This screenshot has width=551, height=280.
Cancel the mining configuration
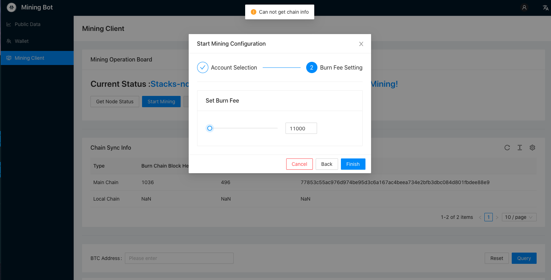click(300, 164)
